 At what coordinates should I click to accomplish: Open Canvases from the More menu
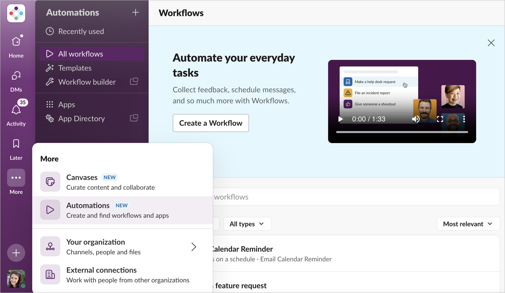pos(122,182)
